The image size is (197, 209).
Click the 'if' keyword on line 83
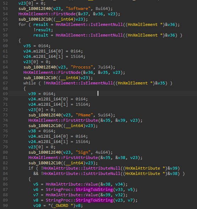[x=31, y=168]
